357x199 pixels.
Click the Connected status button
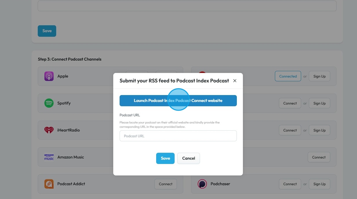[288, 76]
